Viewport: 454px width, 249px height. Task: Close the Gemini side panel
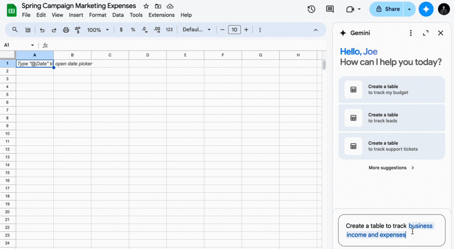(440, 33)
